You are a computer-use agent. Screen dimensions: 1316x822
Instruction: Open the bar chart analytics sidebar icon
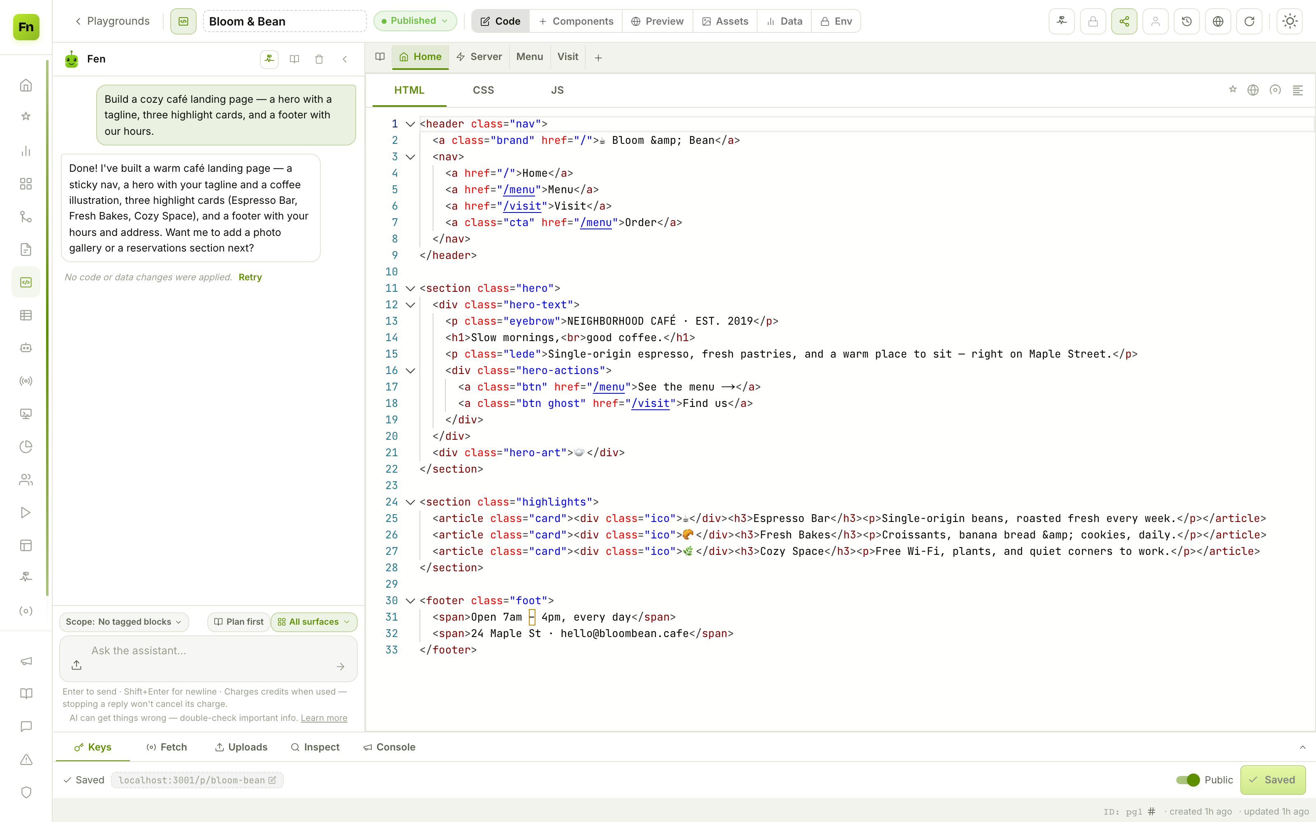click(26, 151)
